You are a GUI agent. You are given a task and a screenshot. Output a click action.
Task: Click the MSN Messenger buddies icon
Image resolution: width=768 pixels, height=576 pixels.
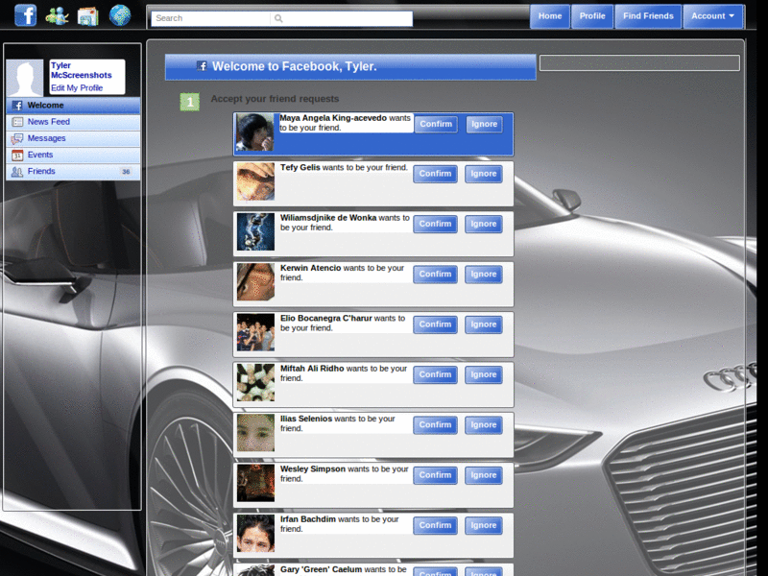click(x=58, y=15)
